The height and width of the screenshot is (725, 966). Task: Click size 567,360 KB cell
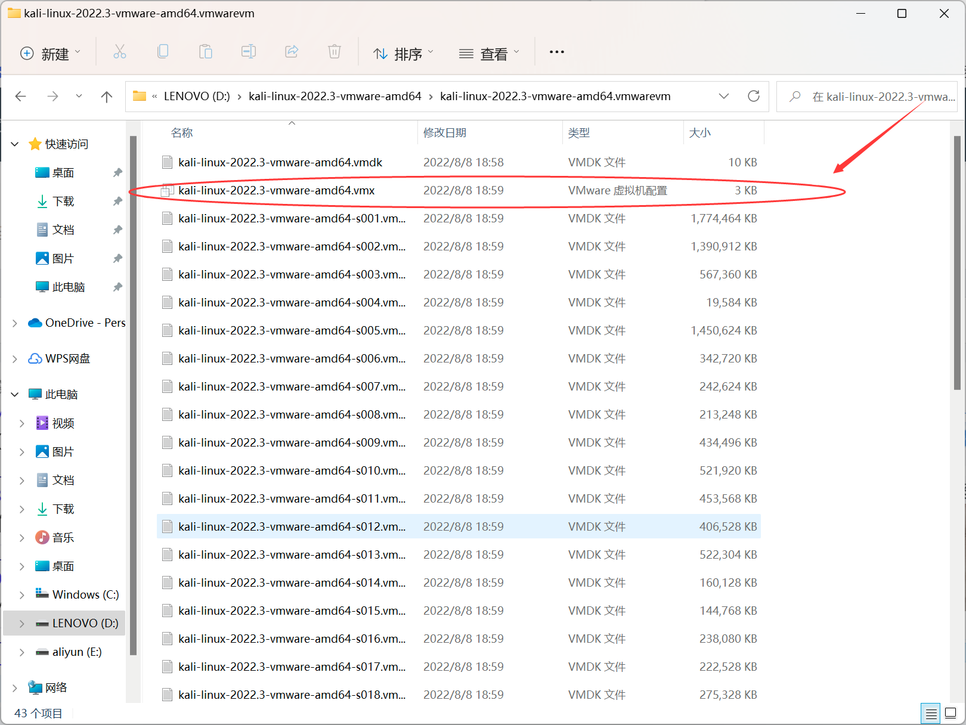point(728,274)
